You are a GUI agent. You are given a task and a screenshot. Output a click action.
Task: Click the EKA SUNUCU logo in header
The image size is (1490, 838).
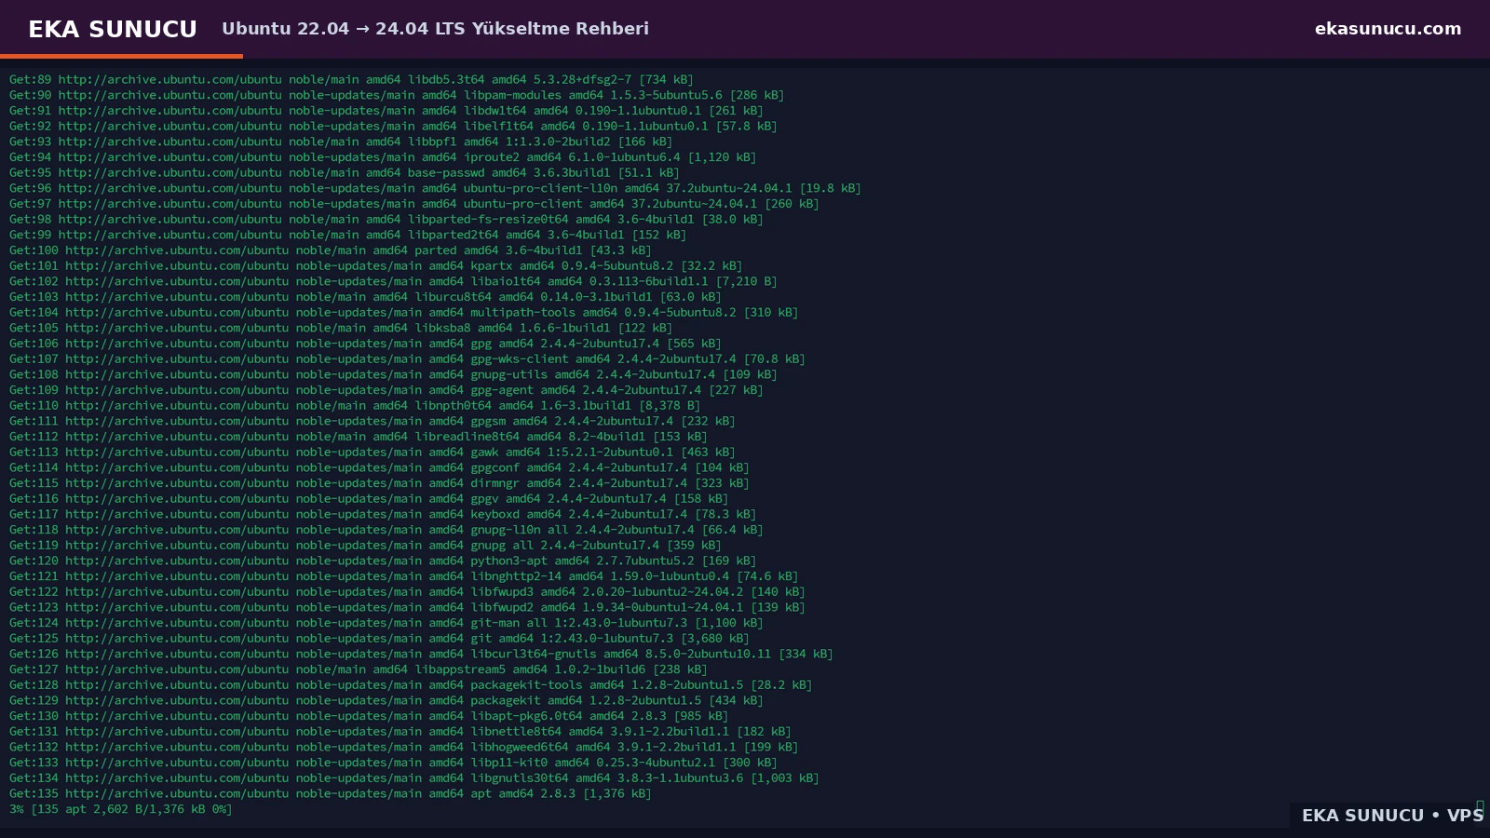[x=113, y=29]
